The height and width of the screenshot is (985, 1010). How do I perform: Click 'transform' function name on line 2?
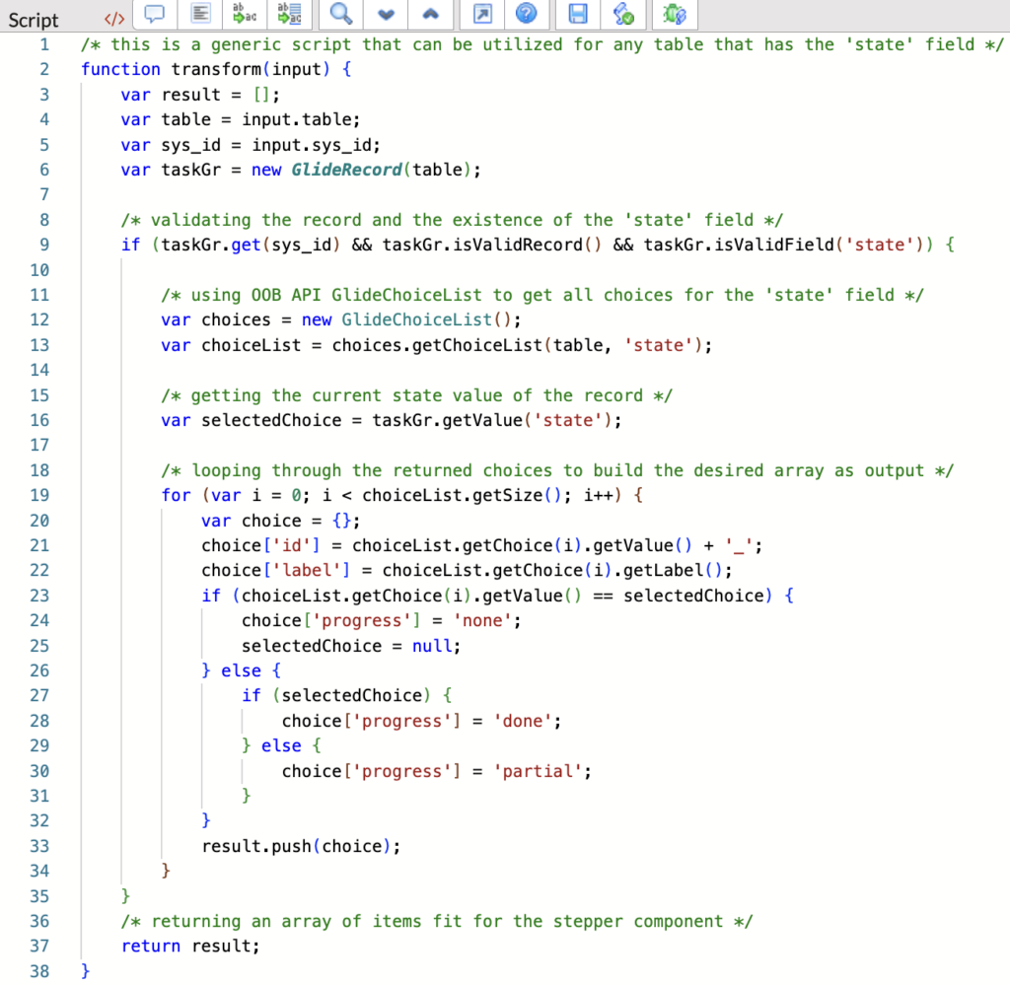216,69
